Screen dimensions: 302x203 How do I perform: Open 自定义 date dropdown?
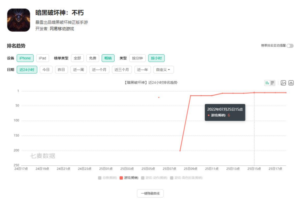click(x=163, y=70)
